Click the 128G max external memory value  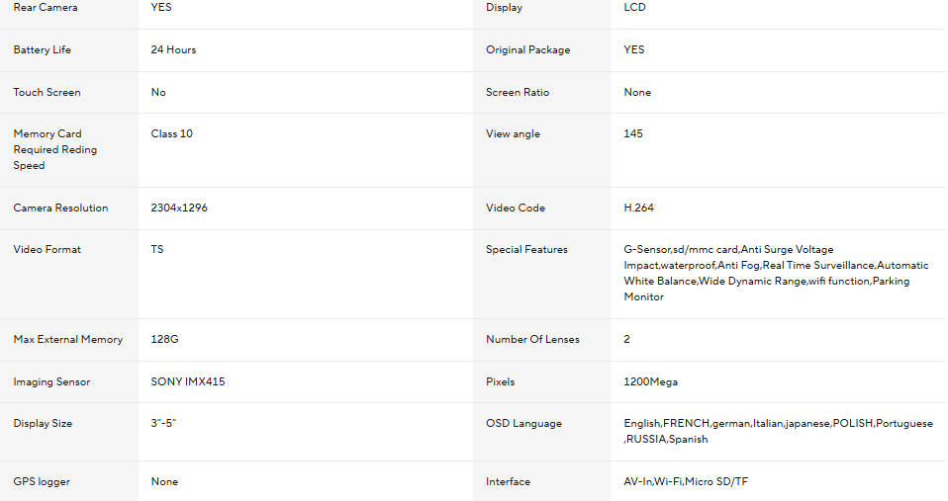coord(164,340)
